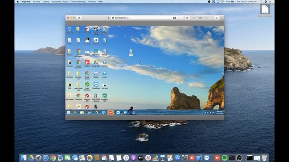Open Keynote from the dock

click(x=163, y=158)
